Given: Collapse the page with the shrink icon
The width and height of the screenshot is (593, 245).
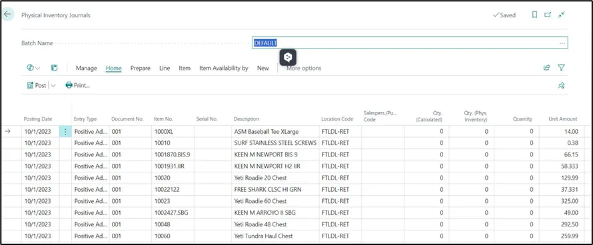Looking at the screenshot, I should tap(562, 15).
